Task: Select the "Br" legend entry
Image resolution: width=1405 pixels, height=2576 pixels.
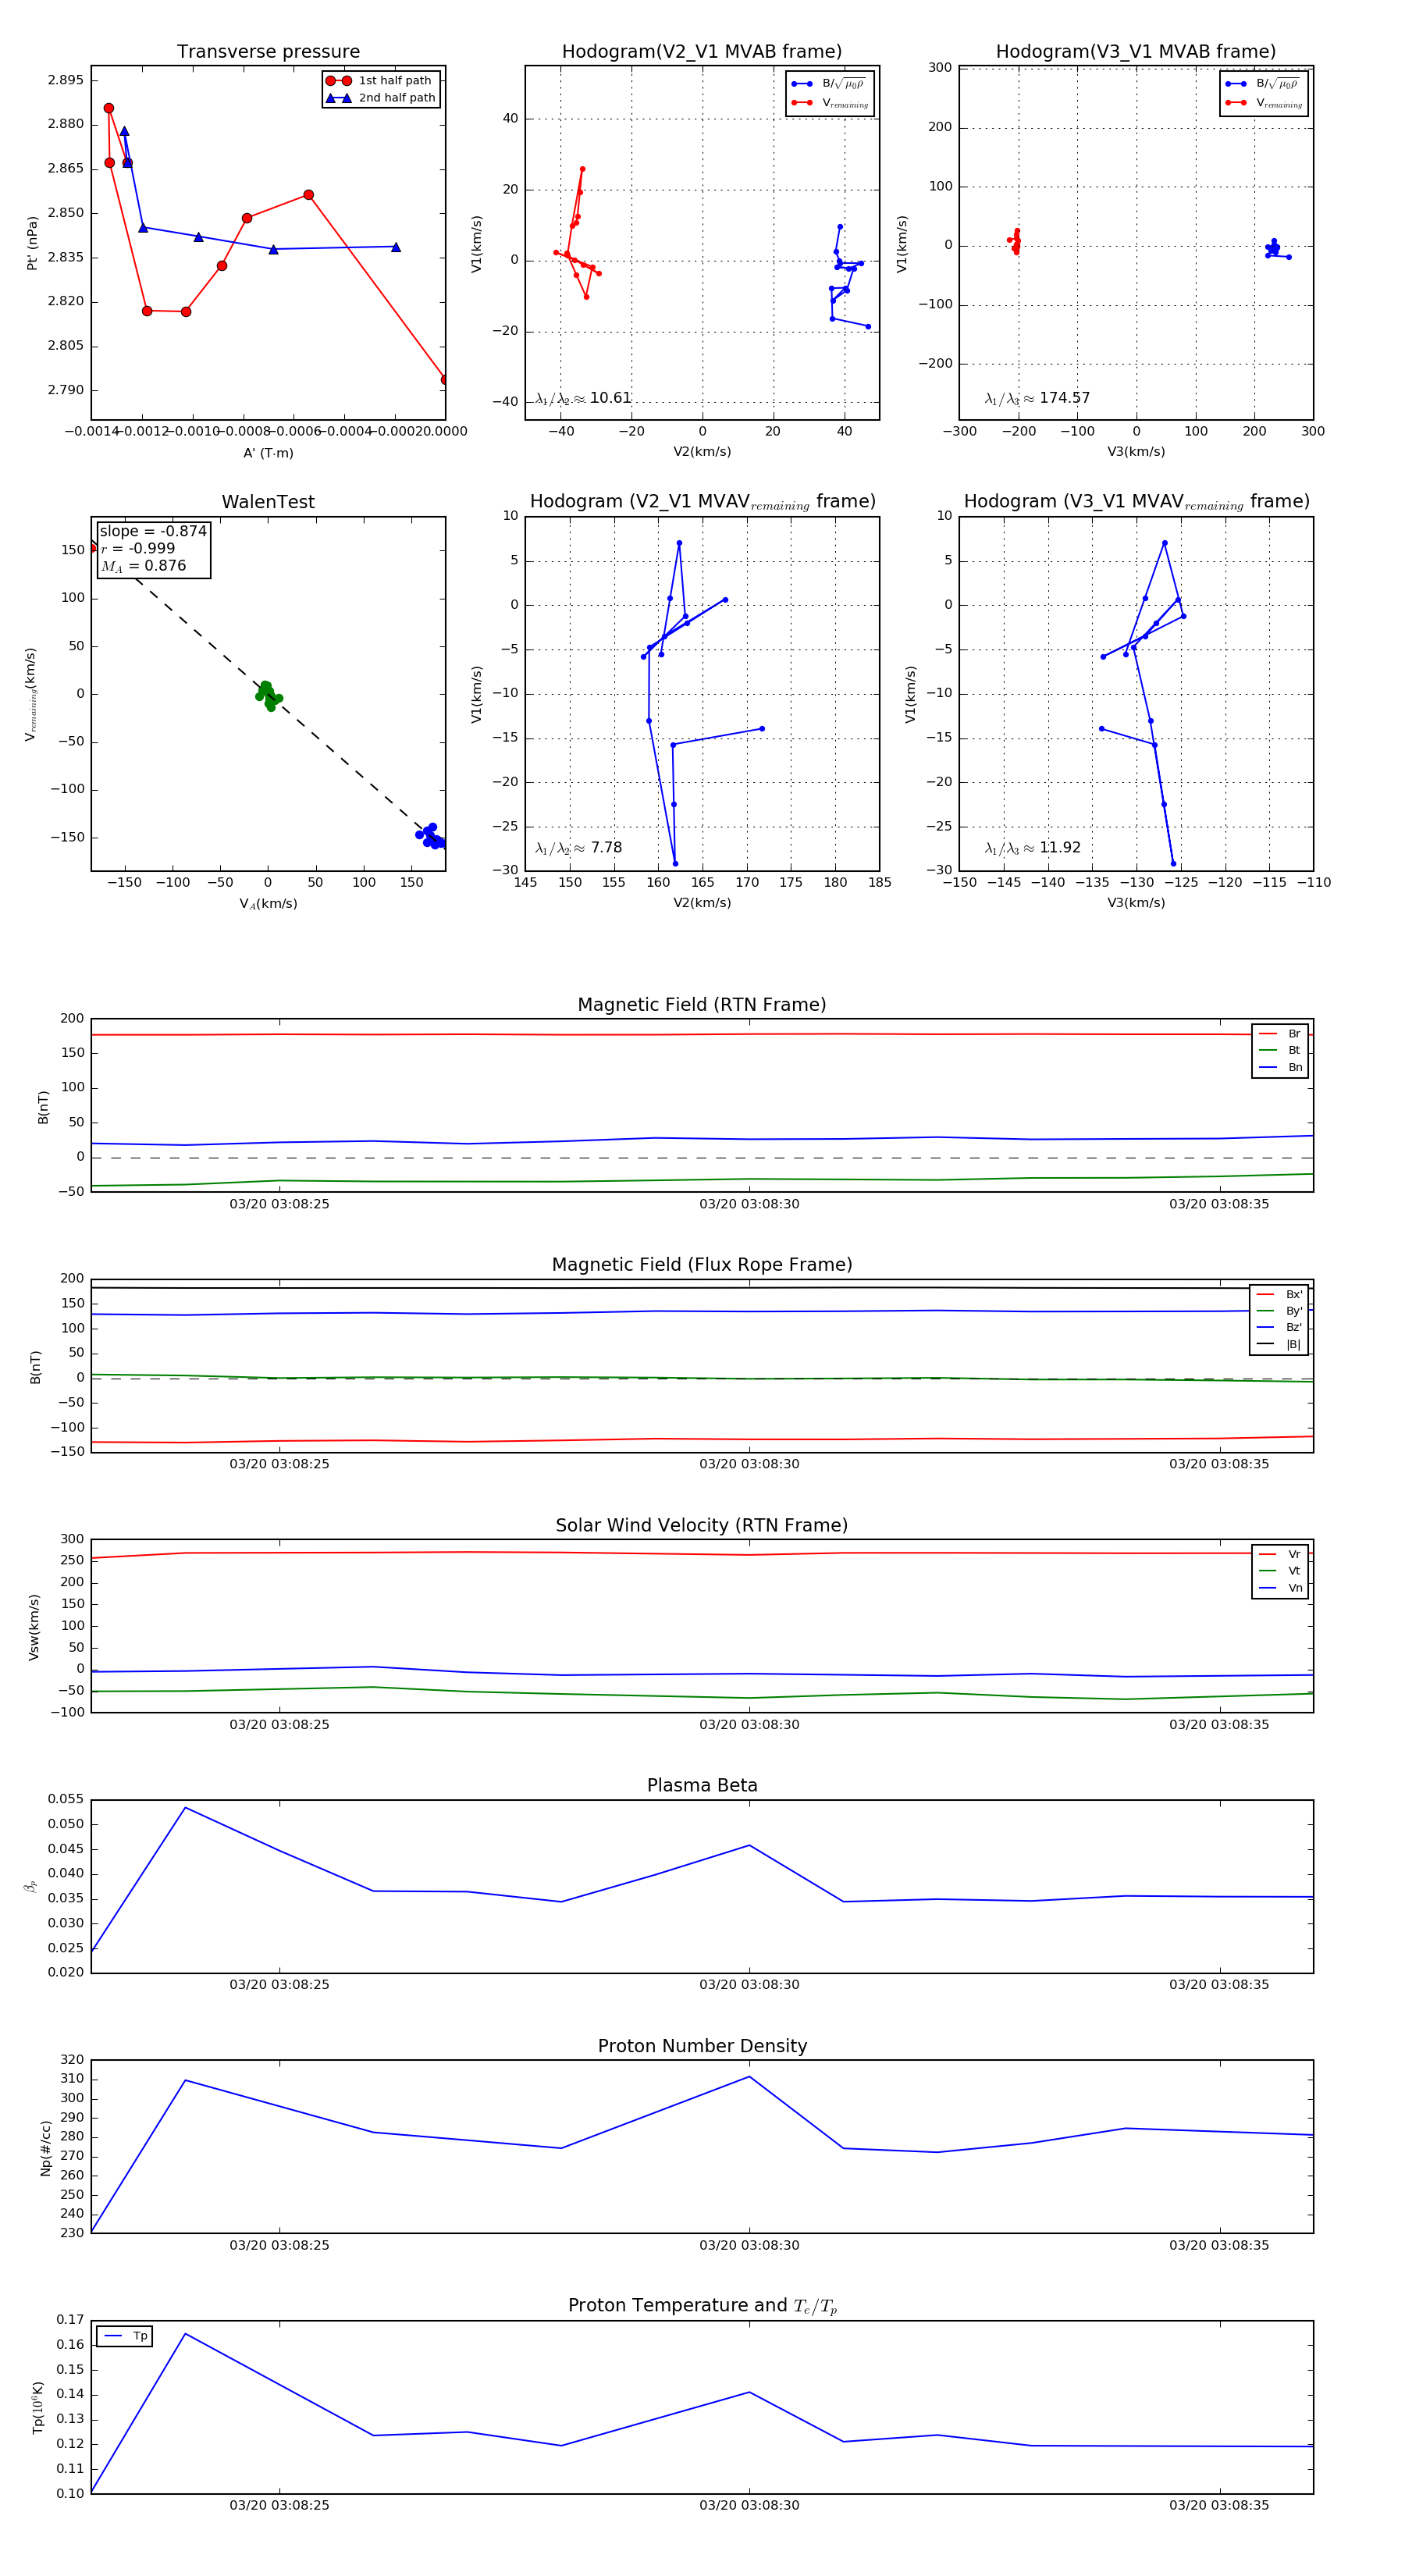Action: (1280, 1034)
